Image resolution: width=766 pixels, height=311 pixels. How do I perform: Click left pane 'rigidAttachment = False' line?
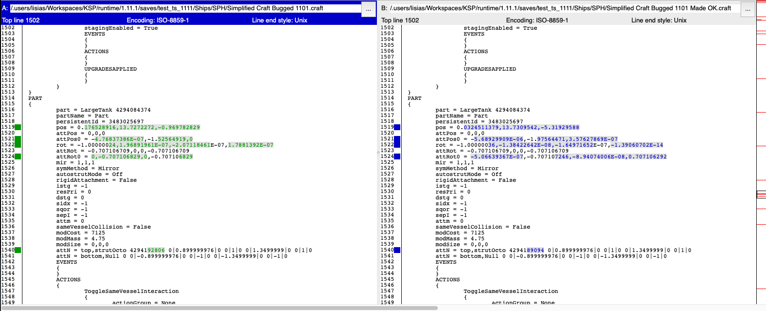coord(97,180)
